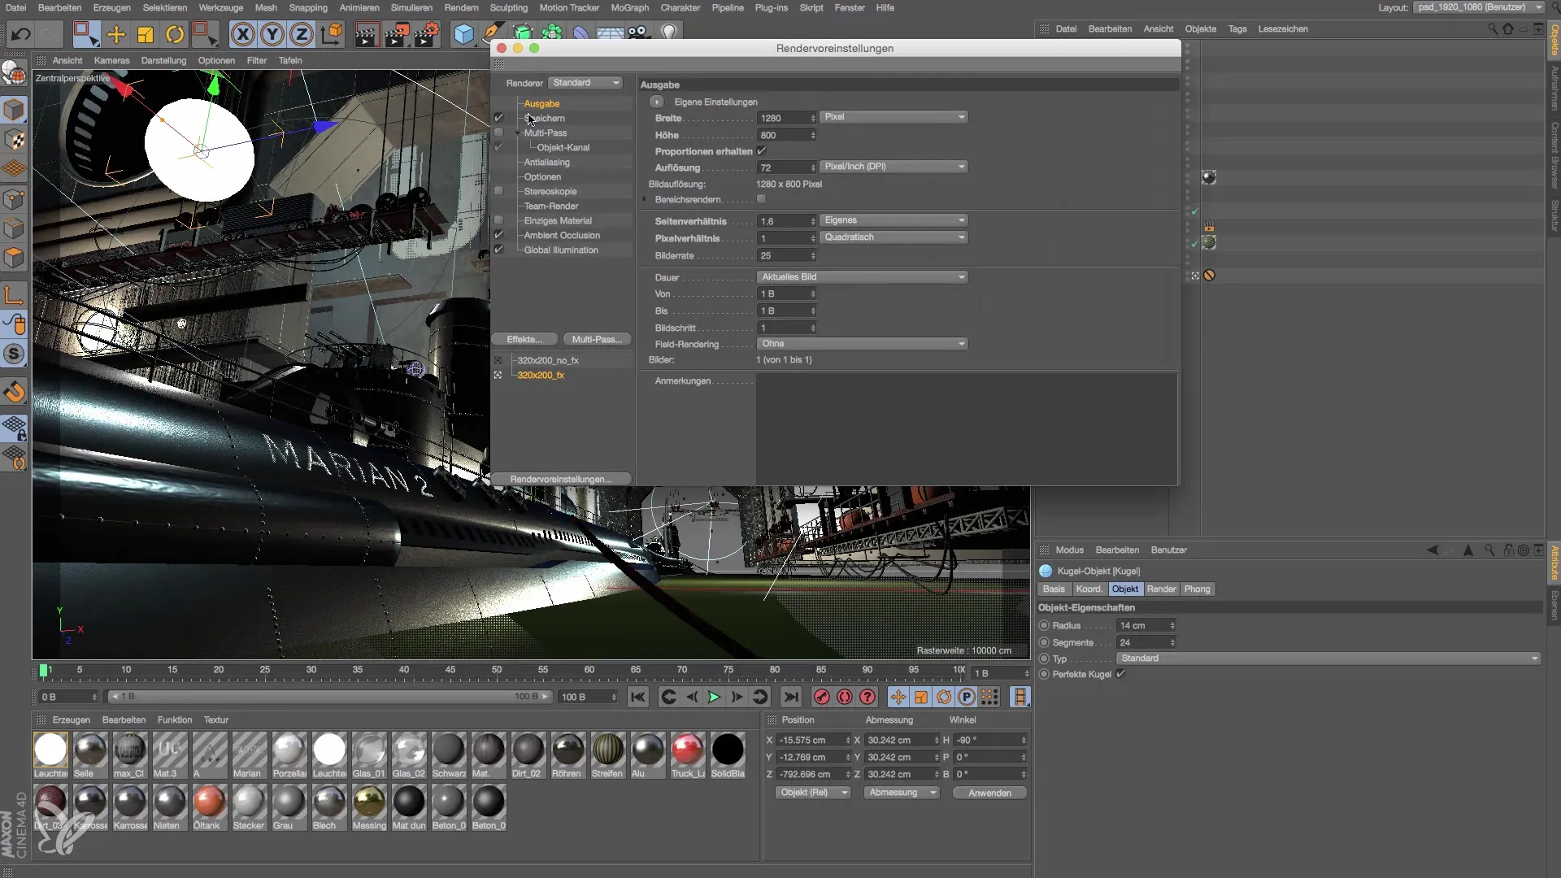
Task: Open the Seitenverhältnis Eigenes dropdown
Action: coord(894,220)
